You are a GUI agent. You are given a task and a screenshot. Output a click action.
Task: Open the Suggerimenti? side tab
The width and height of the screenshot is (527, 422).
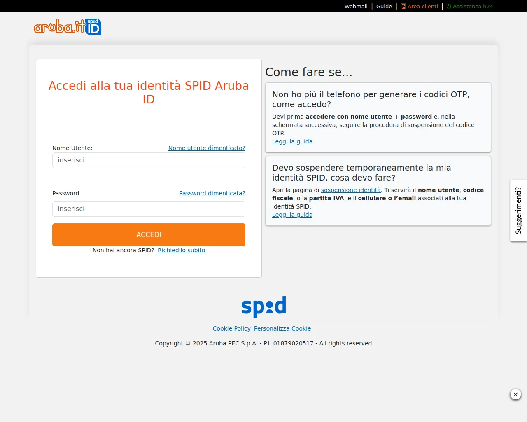518,211
